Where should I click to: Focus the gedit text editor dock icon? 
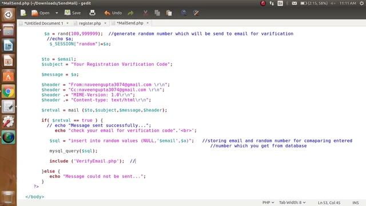(x=8, y=107)
